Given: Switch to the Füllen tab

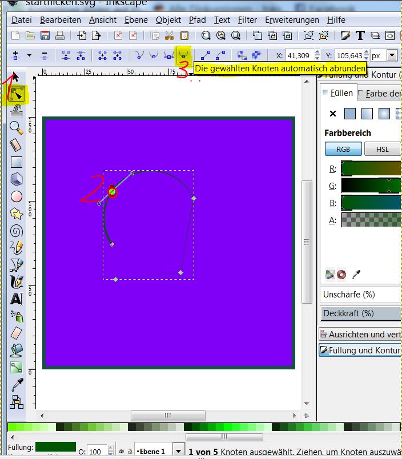Looking at the screenshot, I should [x=337, y=92].
